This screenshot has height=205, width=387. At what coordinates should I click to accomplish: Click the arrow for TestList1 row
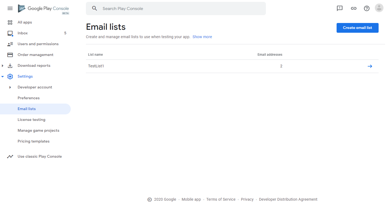tap(370, 66)
